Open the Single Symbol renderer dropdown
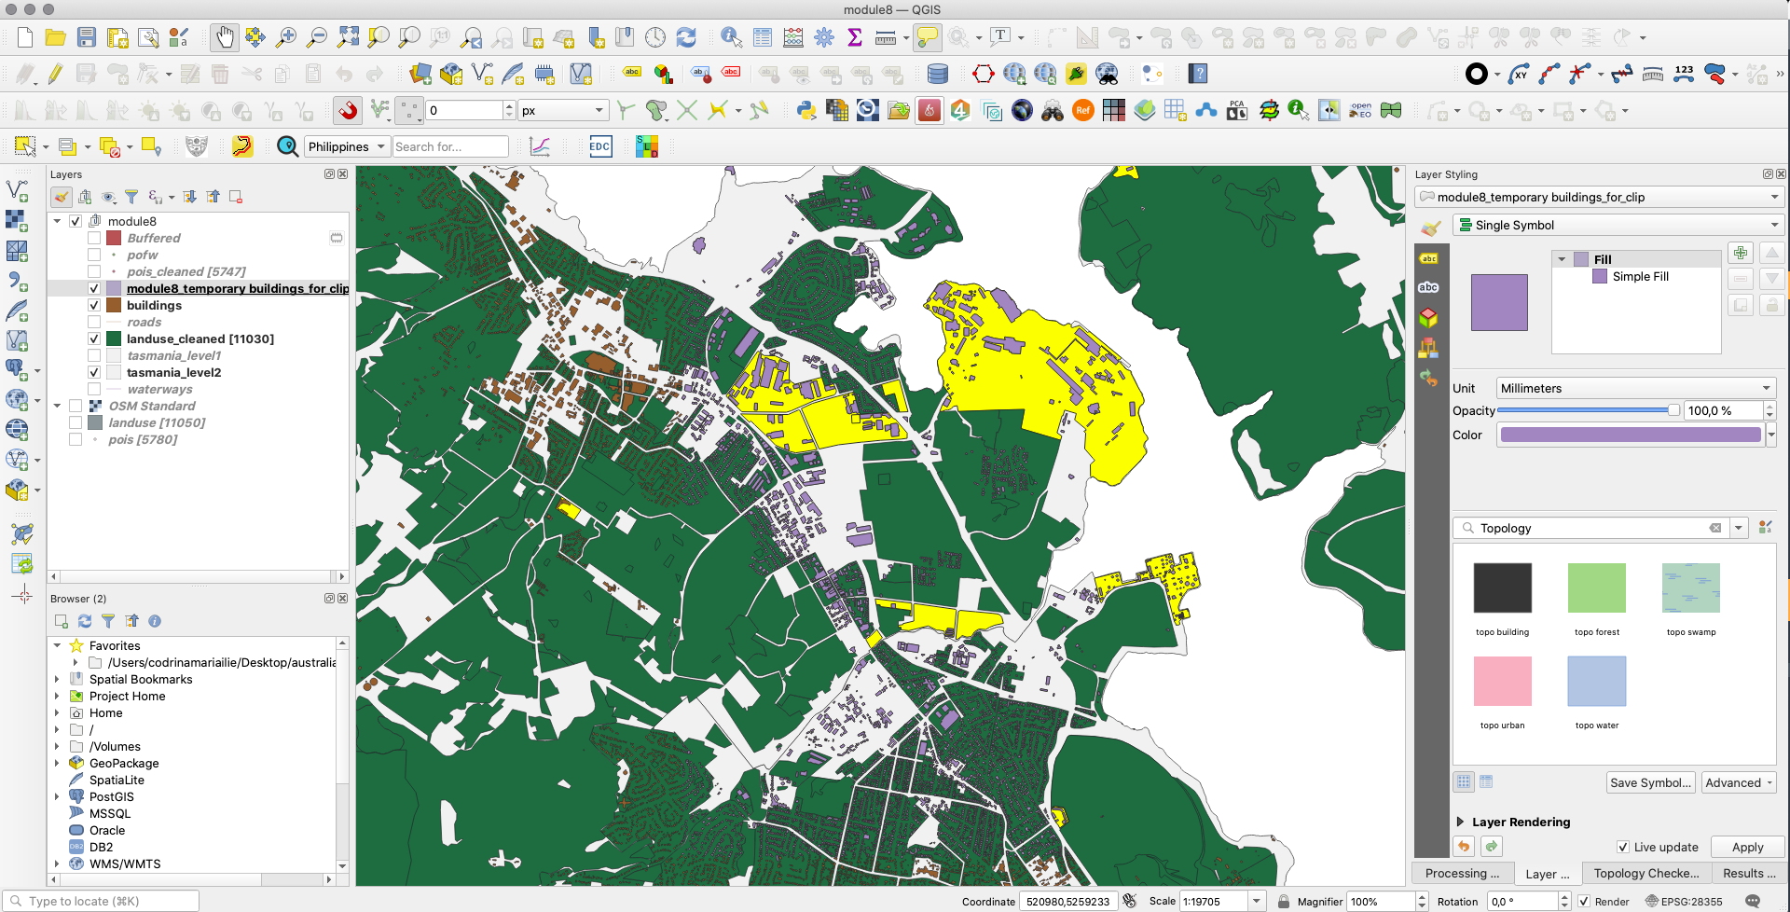The image size is (1790, 912). [1617, 225]
